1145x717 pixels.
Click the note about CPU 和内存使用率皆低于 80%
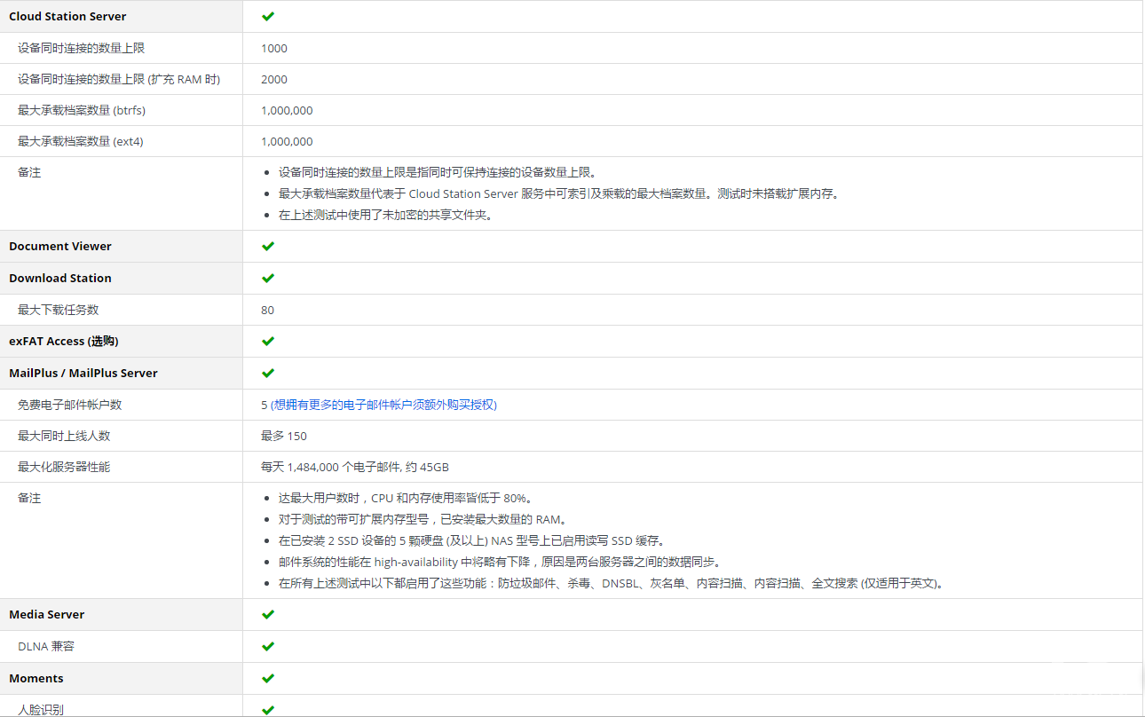tap(406, 498)
